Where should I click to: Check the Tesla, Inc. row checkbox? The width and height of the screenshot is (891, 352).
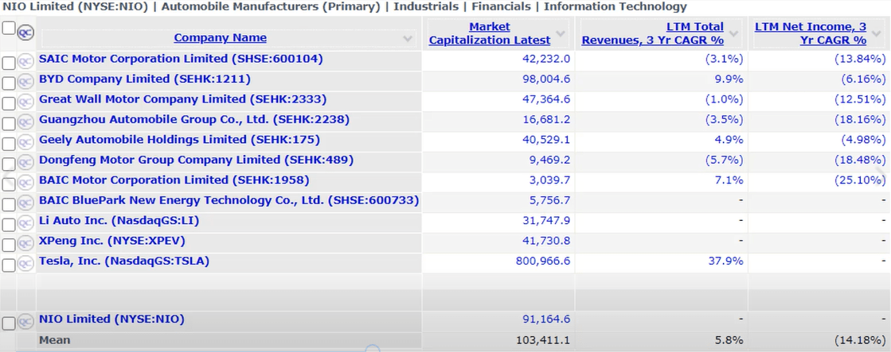tap(9, 265)
